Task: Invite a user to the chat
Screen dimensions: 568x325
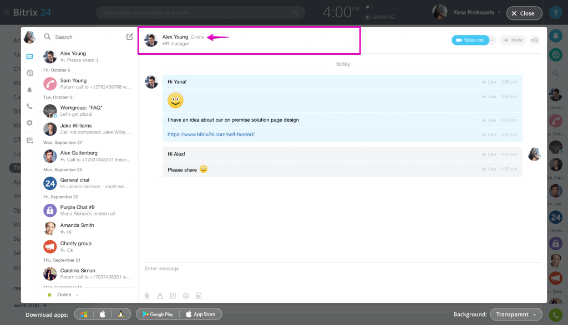Action: pos(513,40)
